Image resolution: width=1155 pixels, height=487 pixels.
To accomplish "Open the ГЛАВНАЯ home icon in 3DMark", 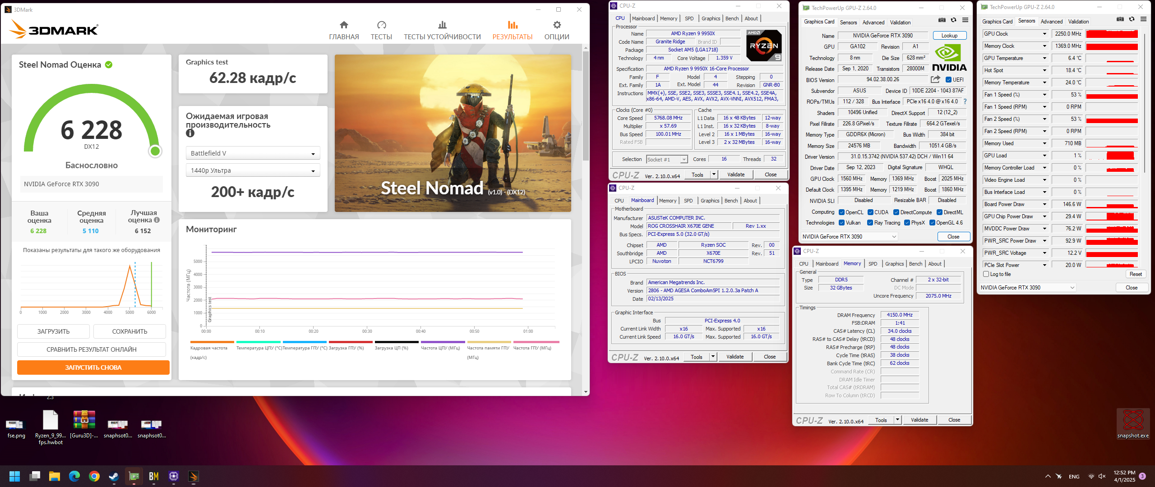I will (x=344, y=25).
